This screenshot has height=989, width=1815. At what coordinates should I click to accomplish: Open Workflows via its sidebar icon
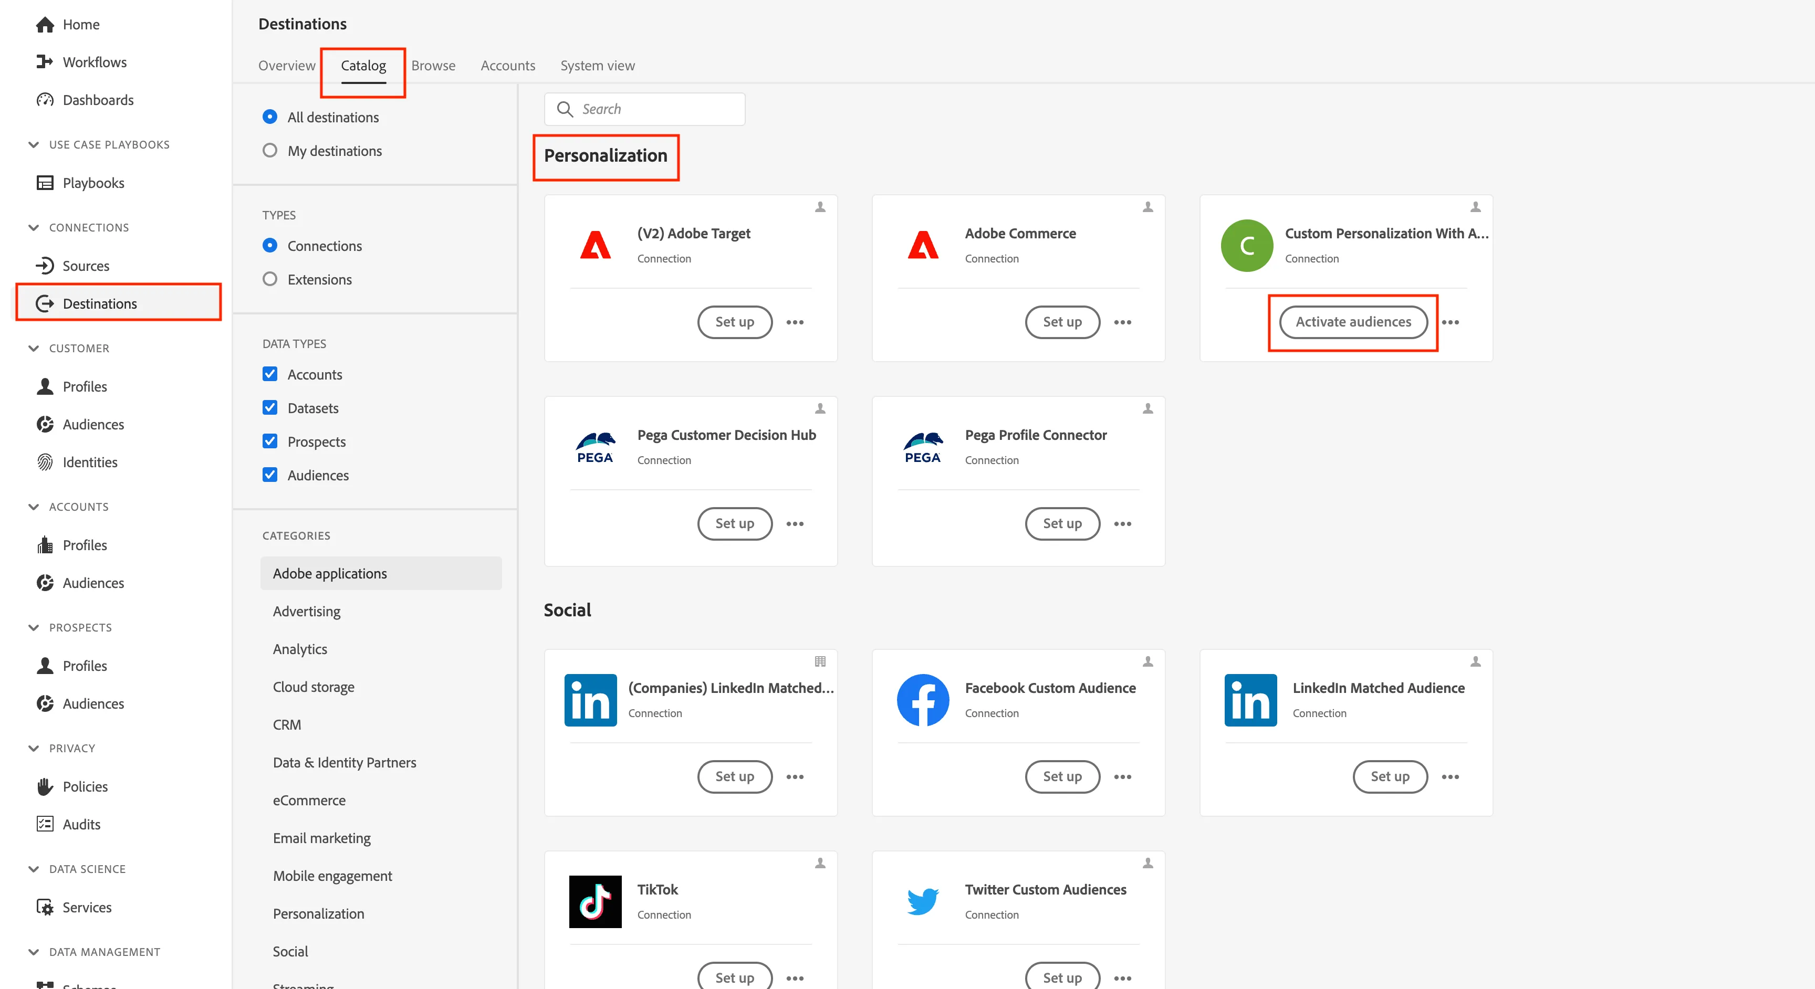point(45,62)
